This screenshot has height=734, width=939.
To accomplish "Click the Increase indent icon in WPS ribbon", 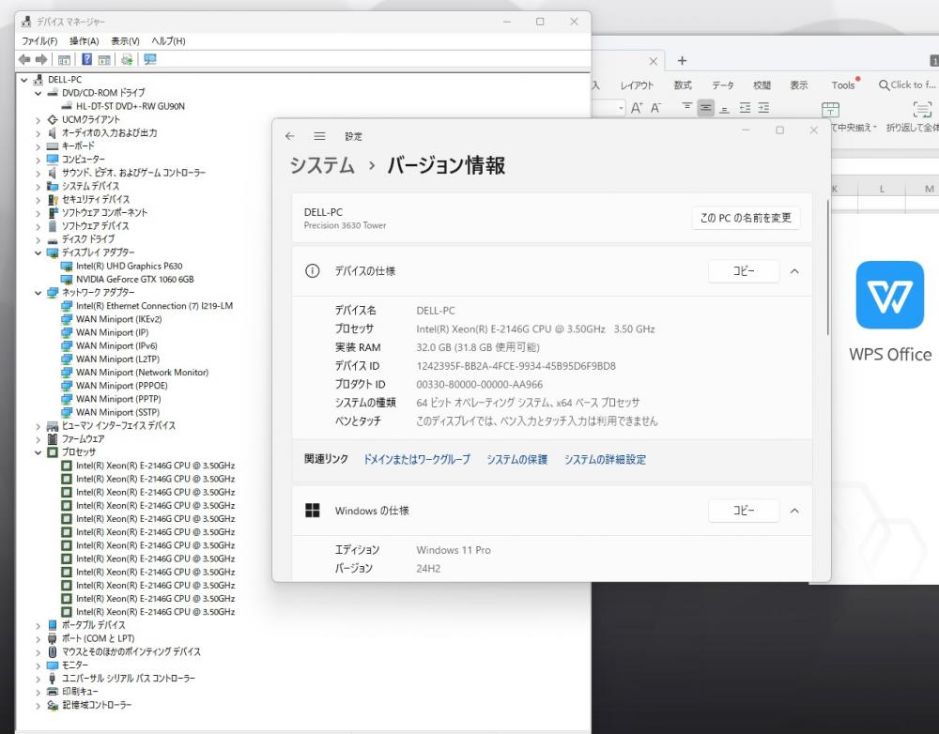I will coord(763,108).
